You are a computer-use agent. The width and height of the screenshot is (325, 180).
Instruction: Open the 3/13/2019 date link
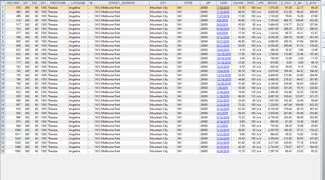223,109
